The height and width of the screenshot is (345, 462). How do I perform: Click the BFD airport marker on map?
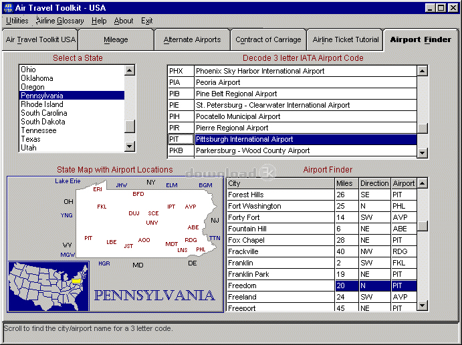(x=138, y=194)
